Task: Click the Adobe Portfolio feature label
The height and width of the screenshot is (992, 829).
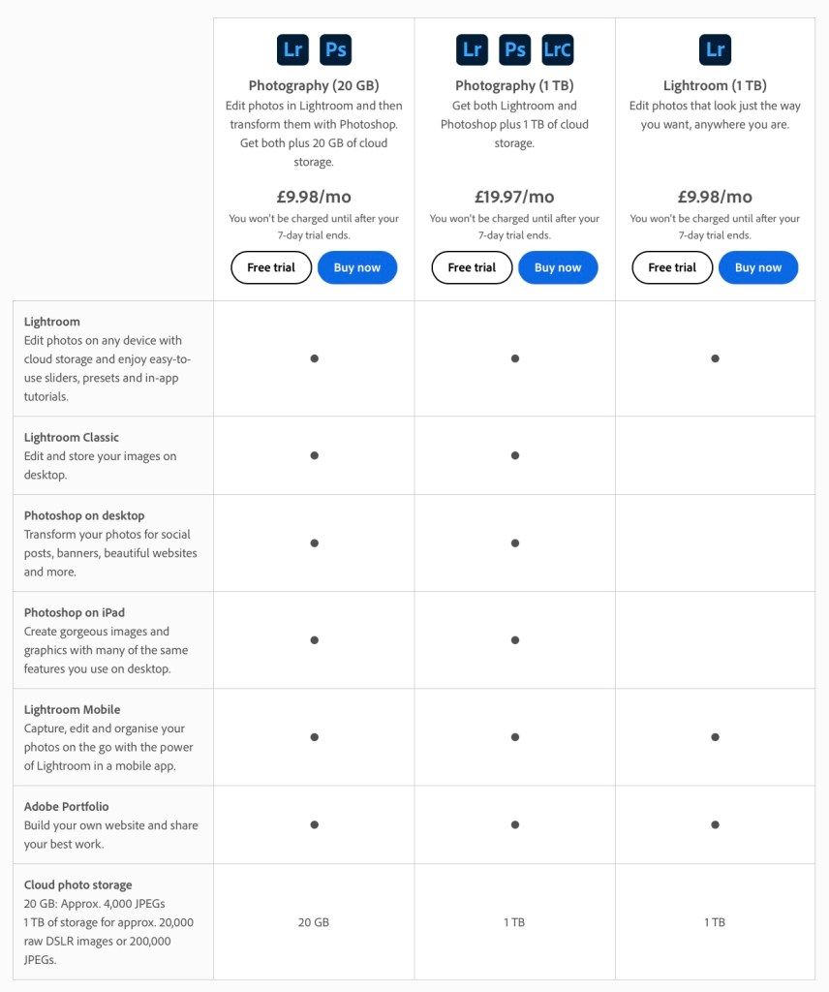Action: pos(67,807)
